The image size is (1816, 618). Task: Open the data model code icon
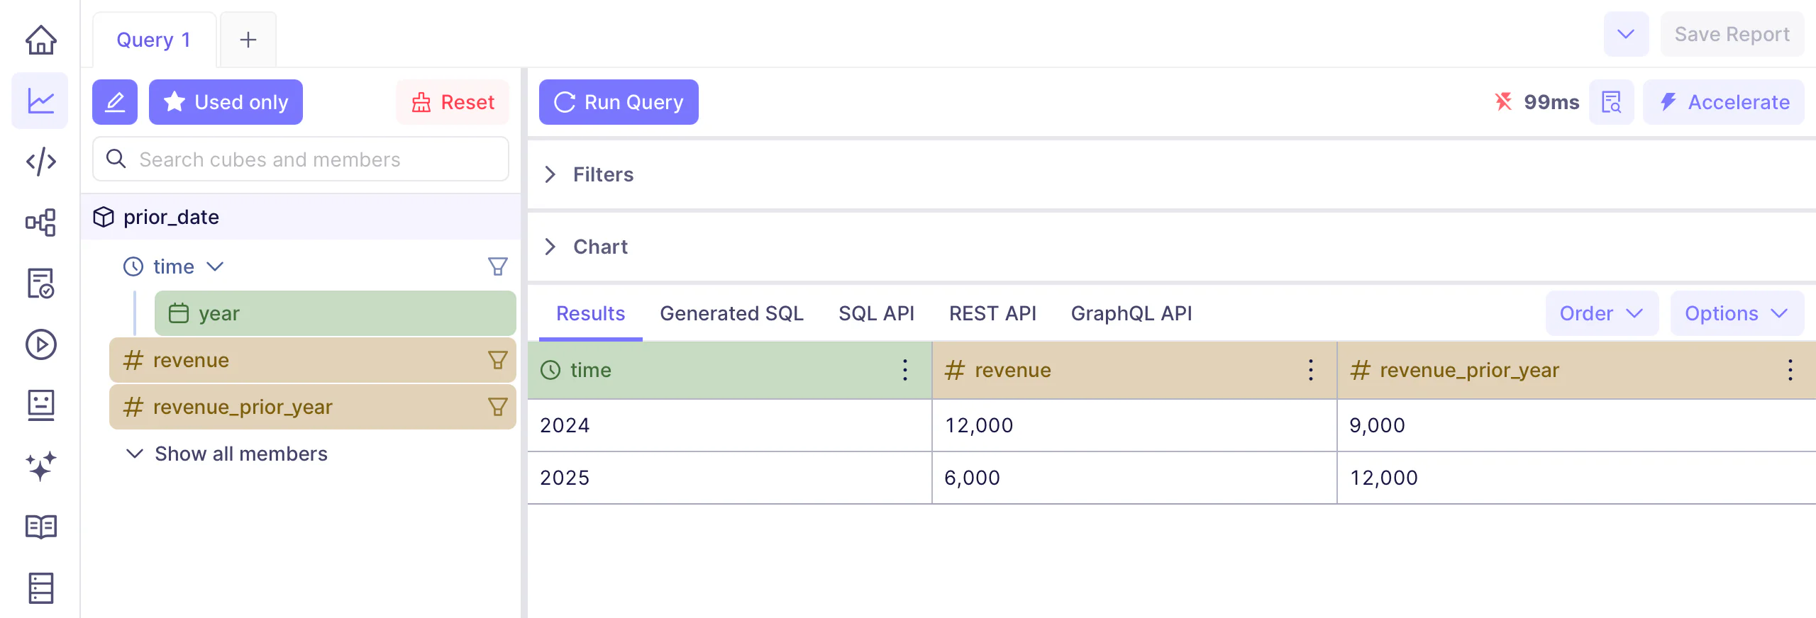click(x=40, y=162)
